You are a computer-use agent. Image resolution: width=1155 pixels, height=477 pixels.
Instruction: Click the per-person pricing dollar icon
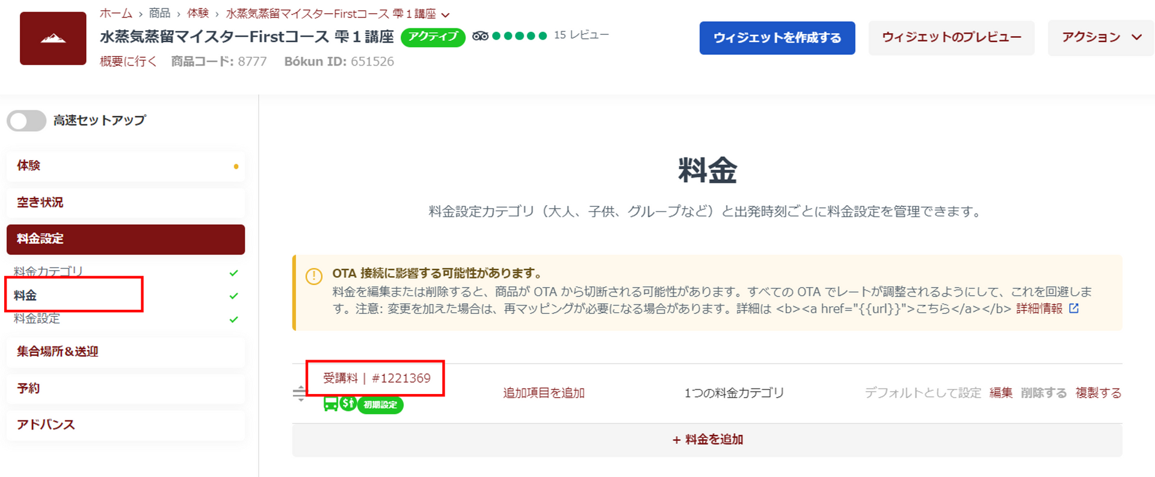coord(348,404)
